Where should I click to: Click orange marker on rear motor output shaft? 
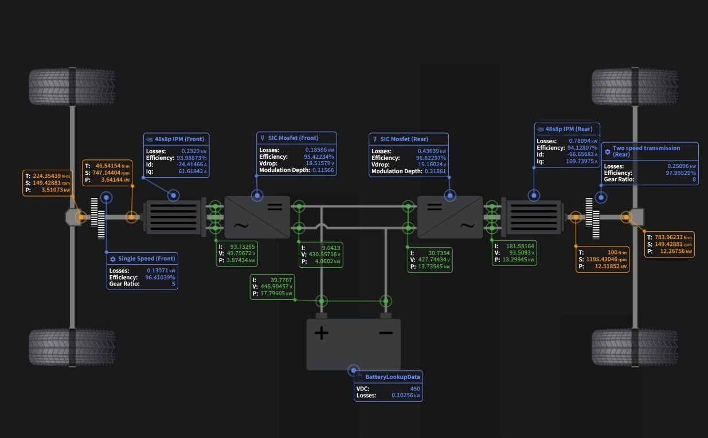(x=575, y=217)
